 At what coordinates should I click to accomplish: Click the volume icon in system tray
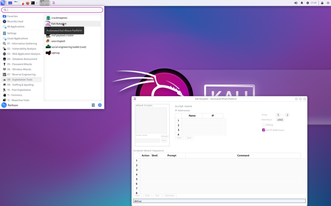pos(296,3)
